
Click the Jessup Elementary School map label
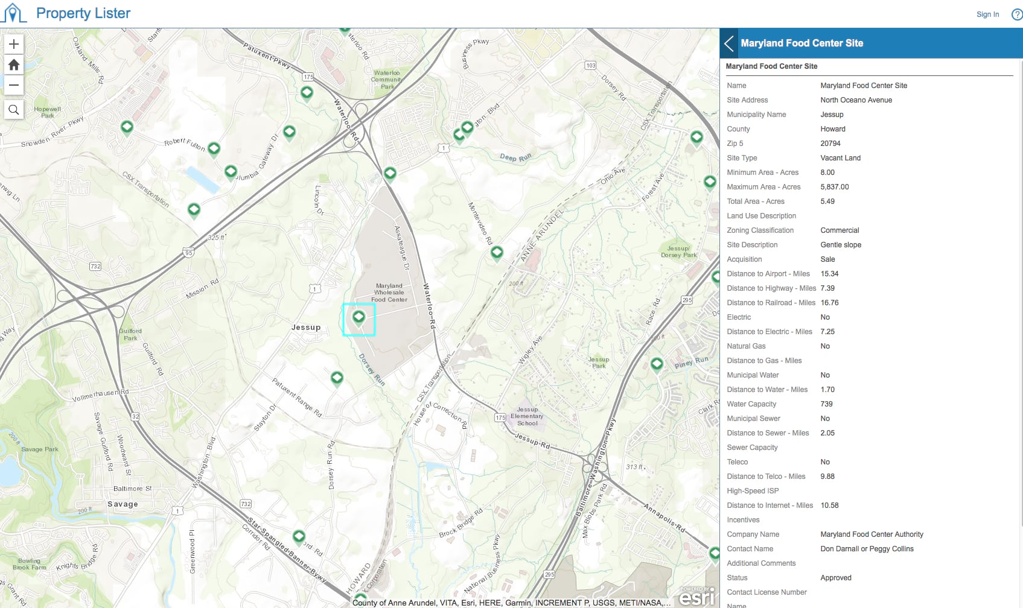527,416
